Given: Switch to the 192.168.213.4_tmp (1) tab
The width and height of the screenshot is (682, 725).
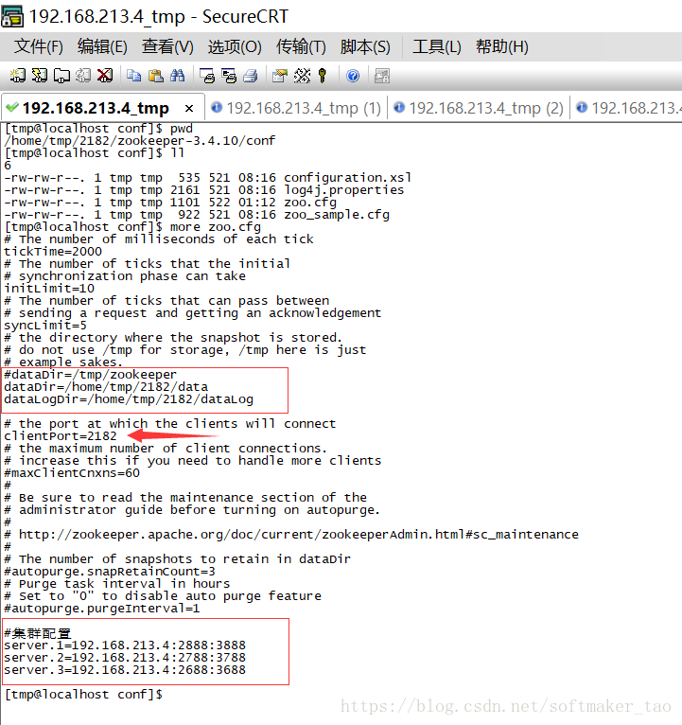Looking at the screenshot, I should click(x=296, y=108).
